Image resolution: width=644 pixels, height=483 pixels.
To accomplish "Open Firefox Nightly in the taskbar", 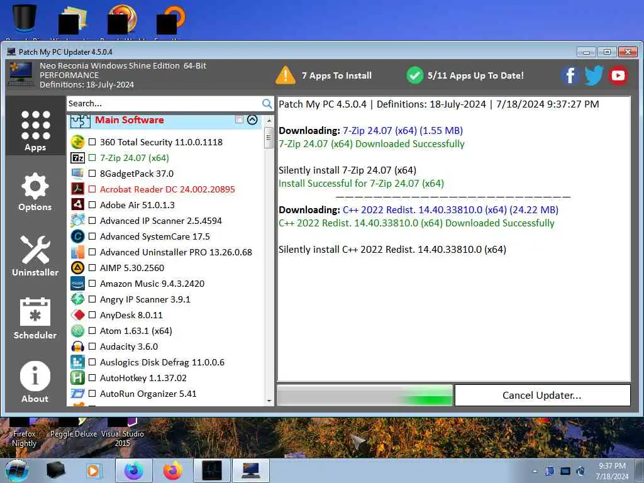I will (x=134, y=470).
